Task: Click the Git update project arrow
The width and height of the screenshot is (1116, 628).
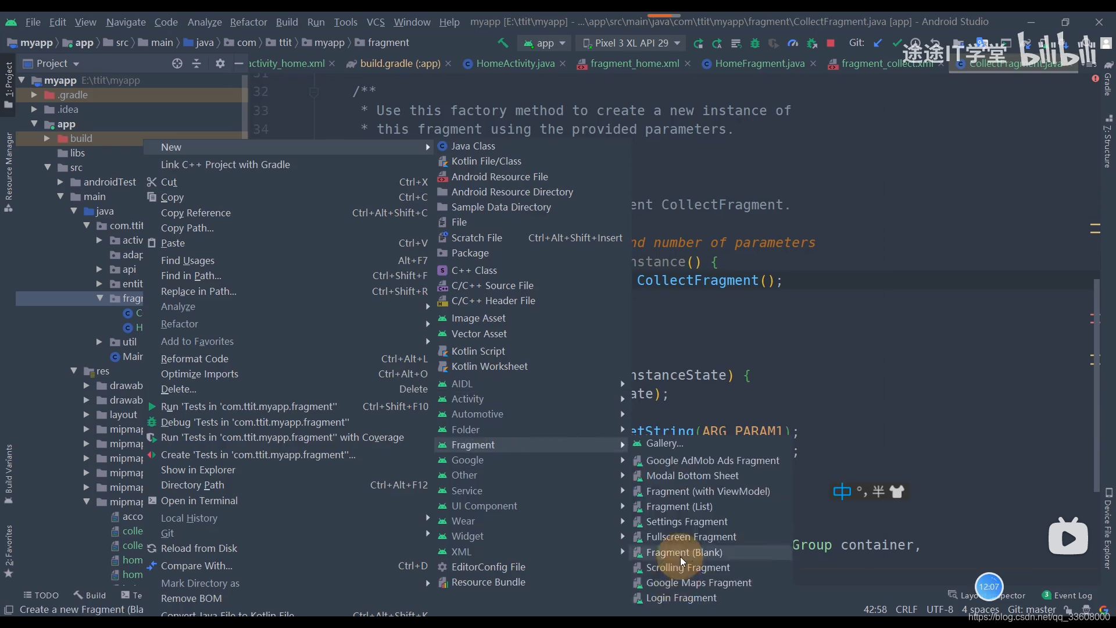Action: (878, 43)
